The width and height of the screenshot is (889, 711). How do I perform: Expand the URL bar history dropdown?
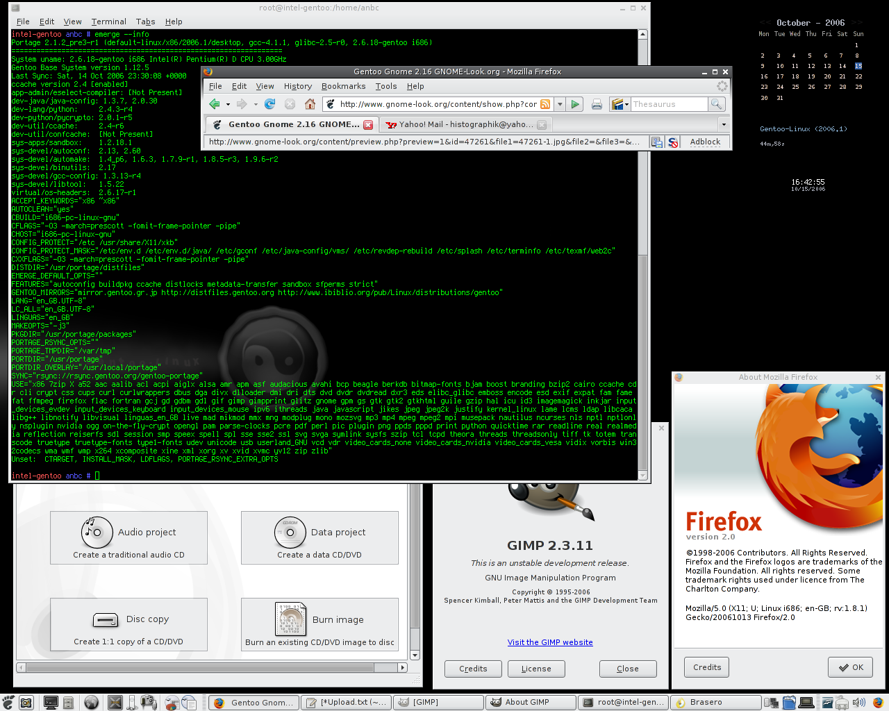coord(560,104)
